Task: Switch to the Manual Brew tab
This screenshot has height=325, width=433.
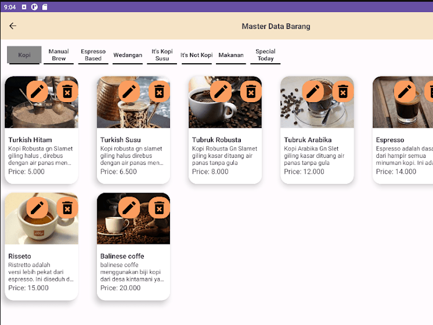Action: pyautogui.click(x=58, y=55)
